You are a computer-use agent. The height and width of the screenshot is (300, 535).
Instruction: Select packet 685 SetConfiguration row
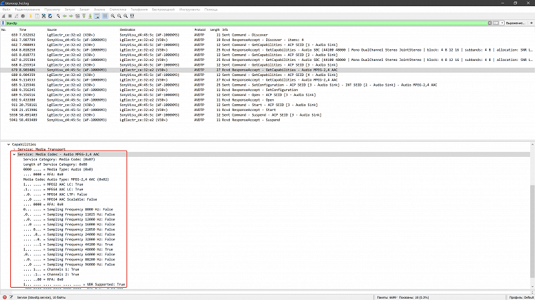tap(267, 85)
